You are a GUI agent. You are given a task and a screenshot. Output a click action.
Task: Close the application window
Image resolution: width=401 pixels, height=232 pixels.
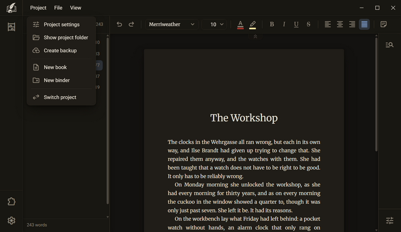click(393, 8)
